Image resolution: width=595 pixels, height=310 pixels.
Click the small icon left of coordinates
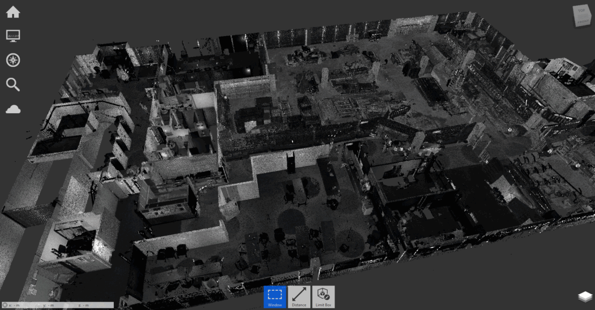tap(4, 305)
